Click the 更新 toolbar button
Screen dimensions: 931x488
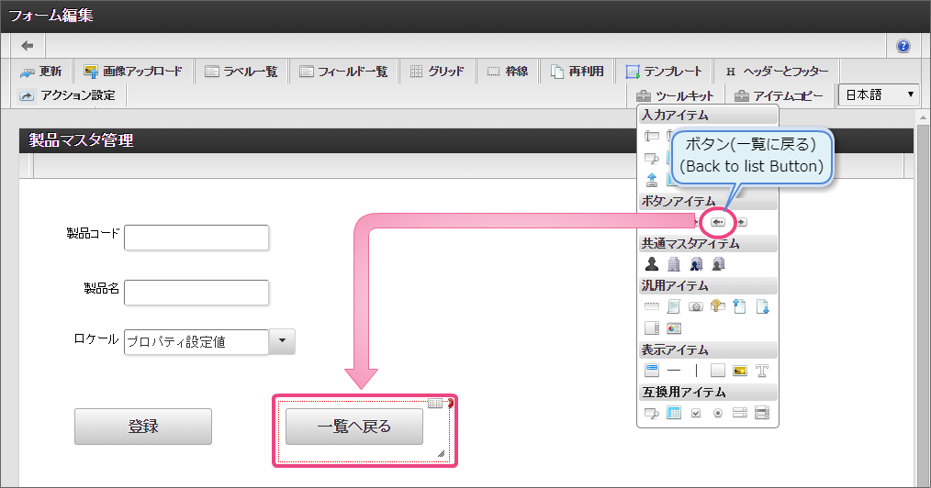pos(41,72)
